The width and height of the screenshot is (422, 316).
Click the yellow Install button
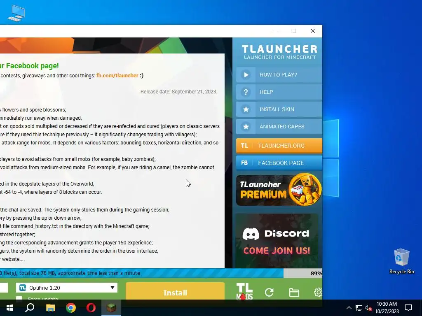coord(175,291)
